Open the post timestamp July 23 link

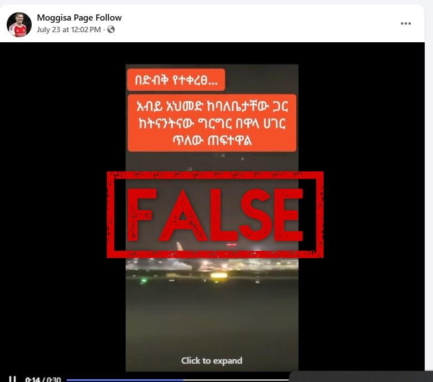tap(69, 29)
